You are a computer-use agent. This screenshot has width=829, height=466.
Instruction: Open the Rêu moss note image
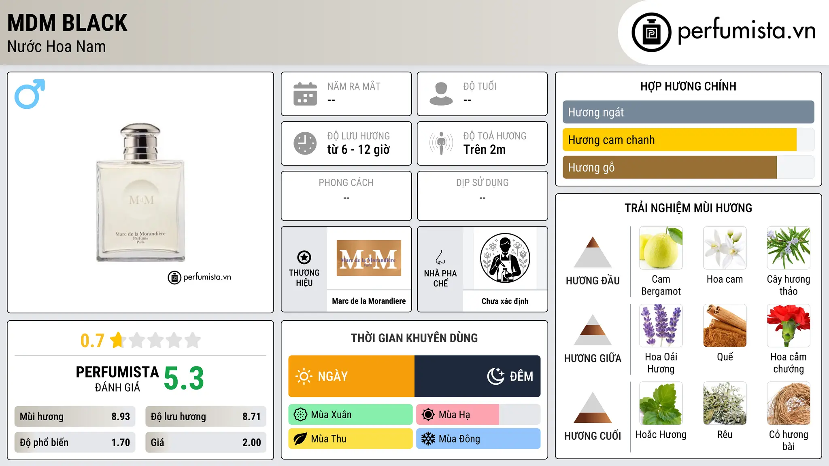725,403
